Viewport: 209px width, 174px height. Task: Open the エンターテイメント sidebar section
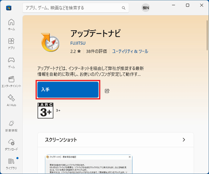click(11, 82)
